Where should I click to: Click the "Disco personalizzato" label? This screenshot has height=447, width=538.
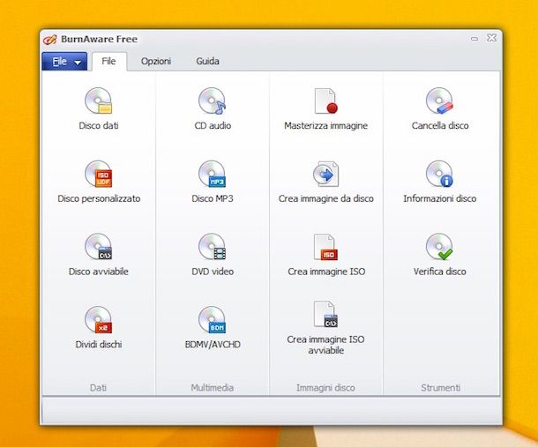pyautogui.click(x=99, y=198)
